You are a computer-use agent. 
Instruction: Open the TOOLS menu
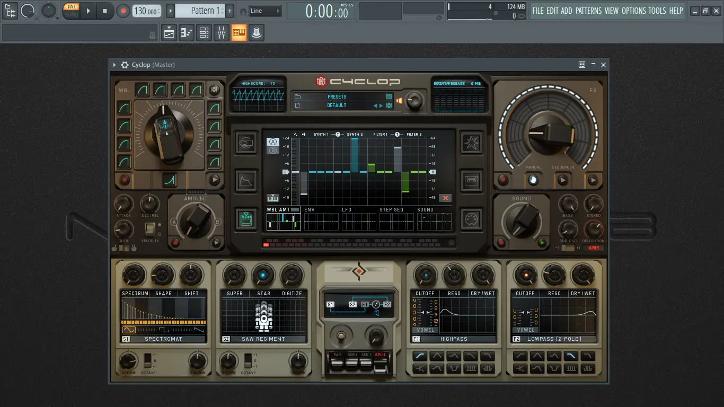coord(657,11)
